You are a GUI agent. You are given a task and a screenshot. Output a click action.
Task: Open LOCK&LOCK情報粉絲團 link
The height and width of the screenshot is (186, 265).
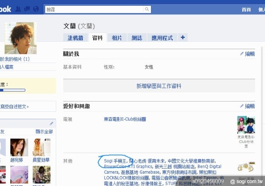[126, 178]
